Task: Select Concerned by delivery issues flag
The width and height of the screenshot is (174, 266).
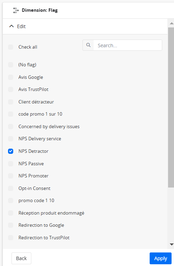Action: click(10, 126)
